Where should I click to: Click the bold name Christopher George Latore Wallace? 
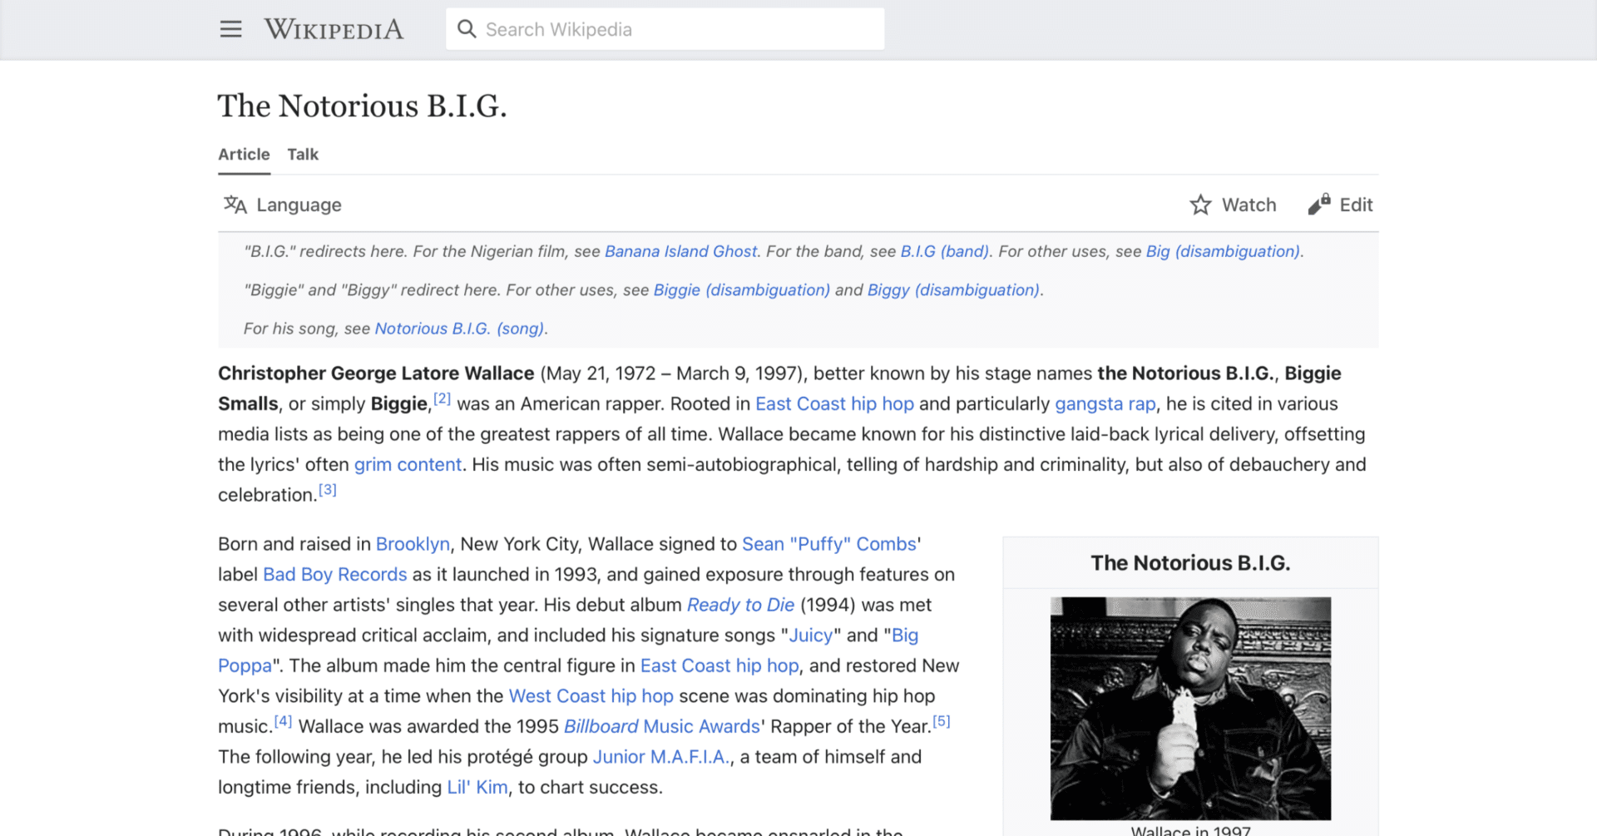pos(376,373)
